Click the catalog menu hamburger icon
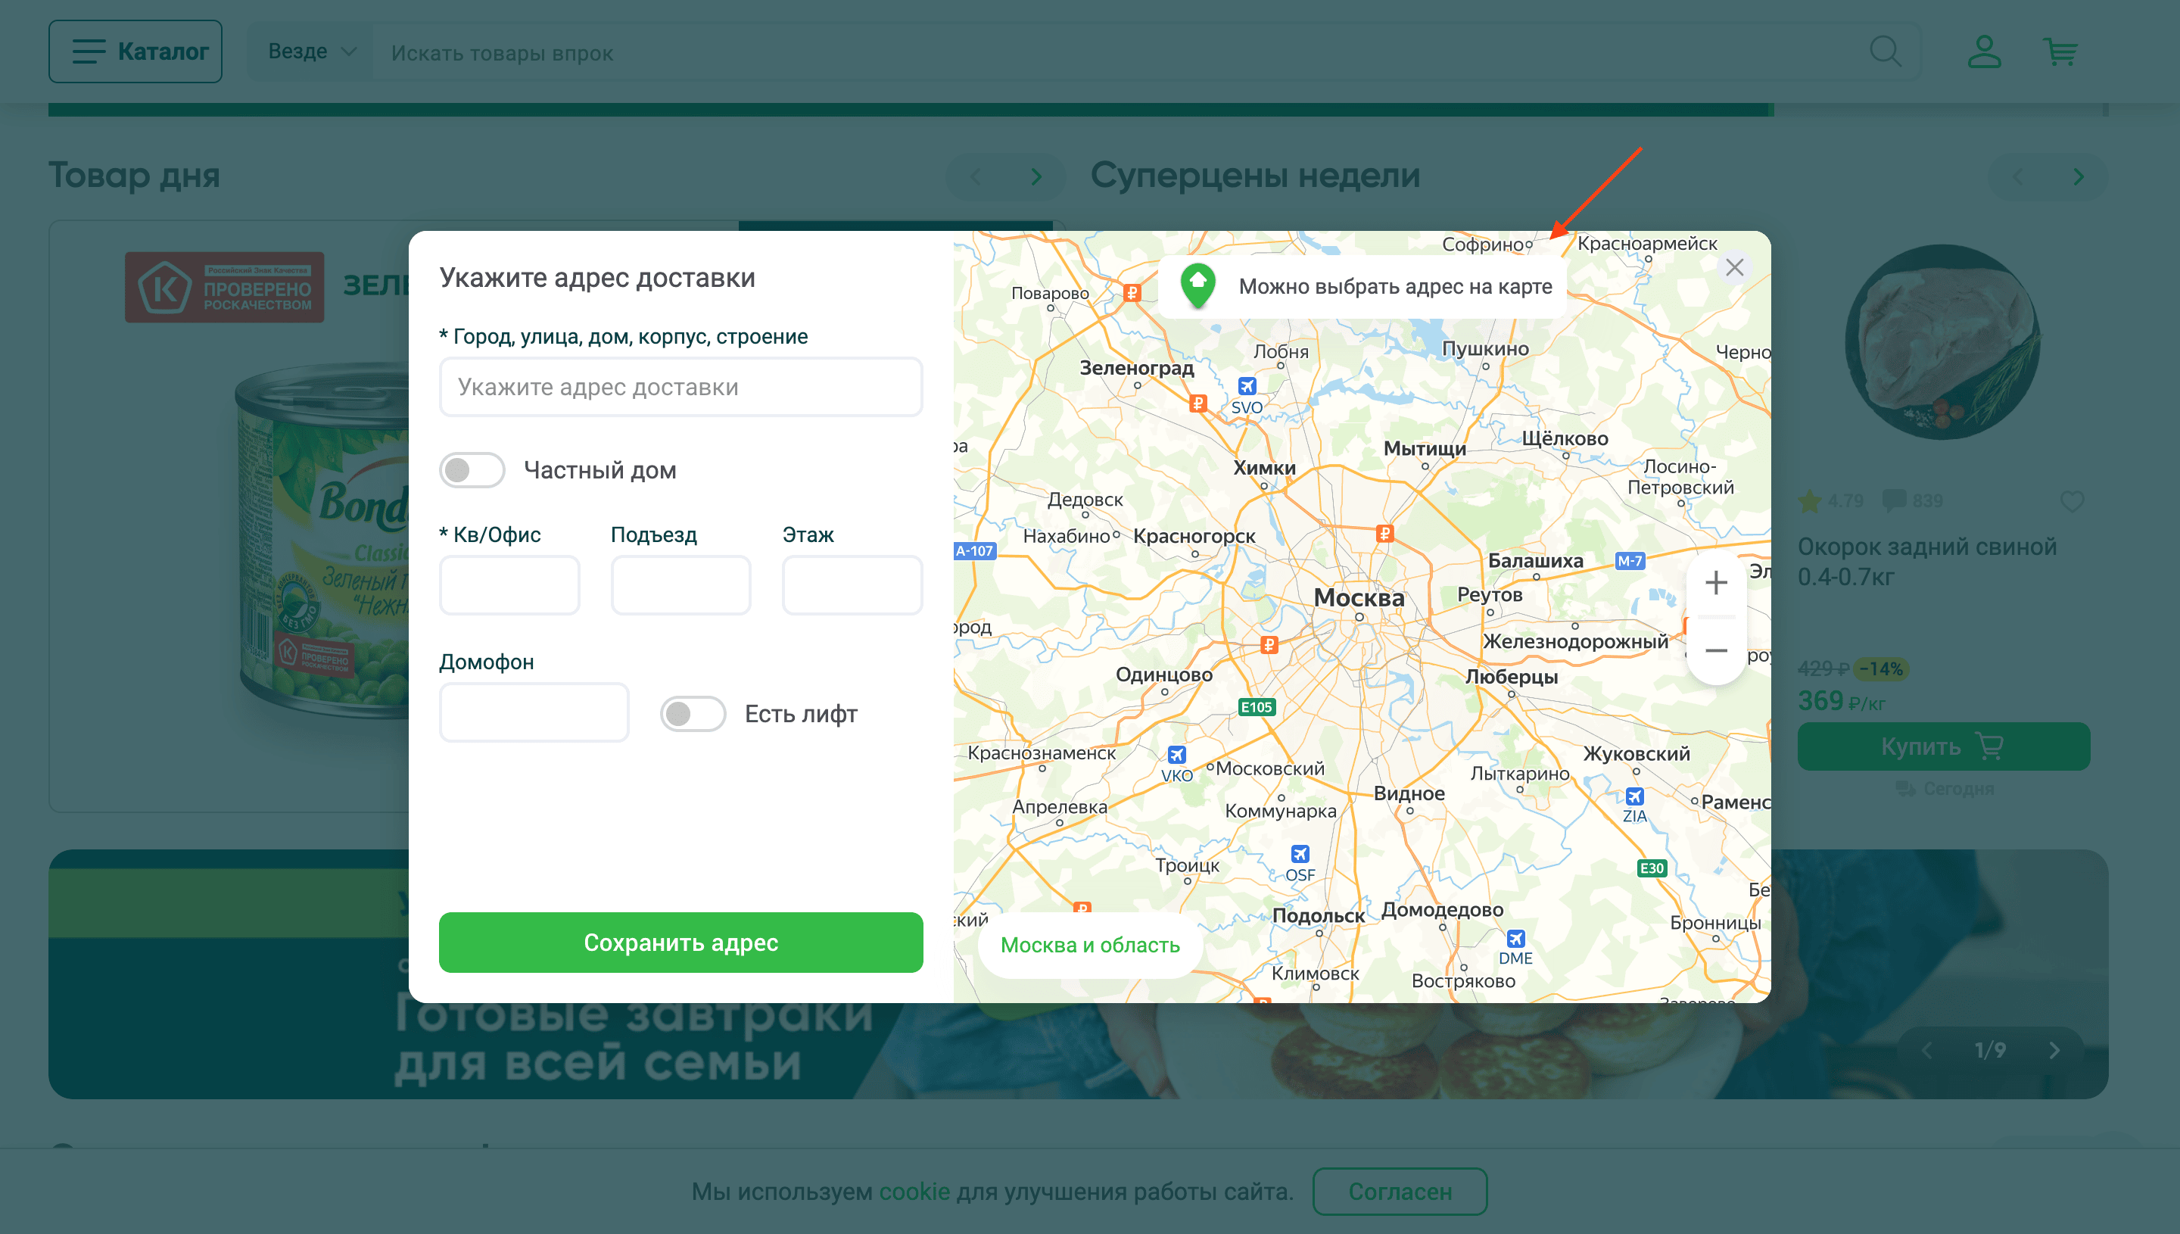The width and height of the screenshot is (2180, 1234). click(x=87, y=52)
